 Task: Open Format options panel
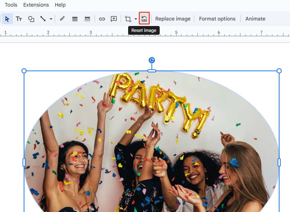click(217, 19)
